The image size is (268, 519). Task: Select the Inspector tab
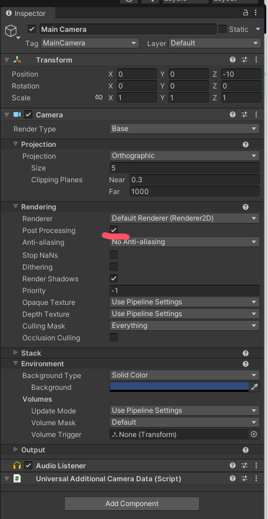click(x=26, y=14)
